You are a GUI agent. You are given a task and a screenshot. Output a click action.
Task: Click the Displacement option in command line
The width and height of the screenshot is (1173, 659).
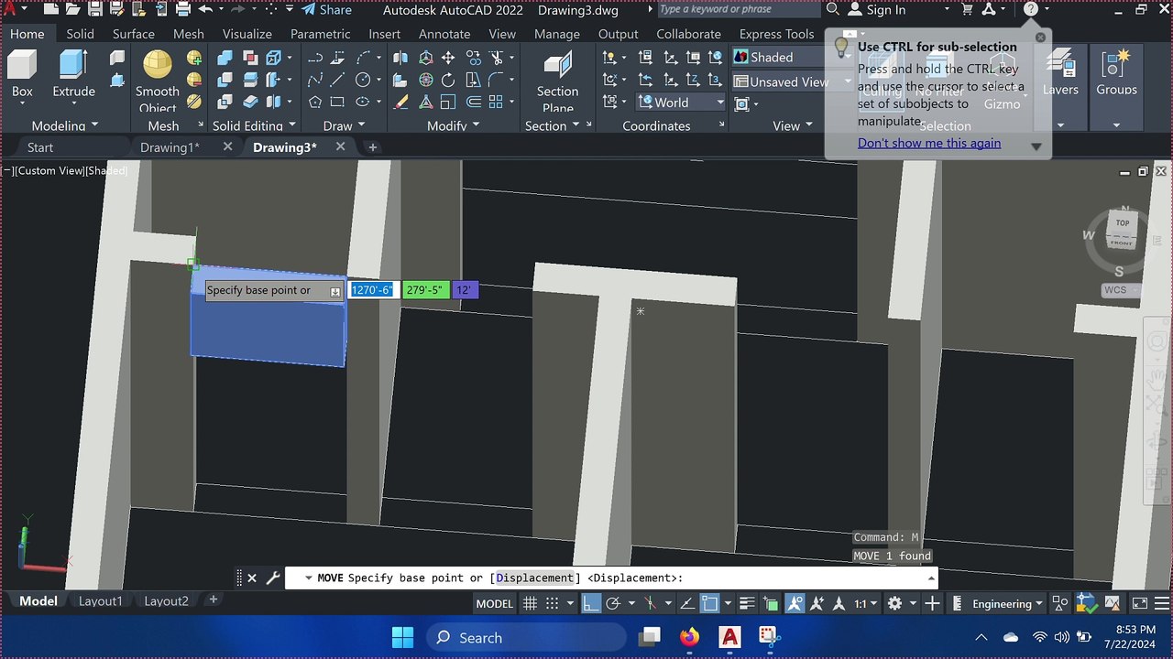click(x=535, y=578)
